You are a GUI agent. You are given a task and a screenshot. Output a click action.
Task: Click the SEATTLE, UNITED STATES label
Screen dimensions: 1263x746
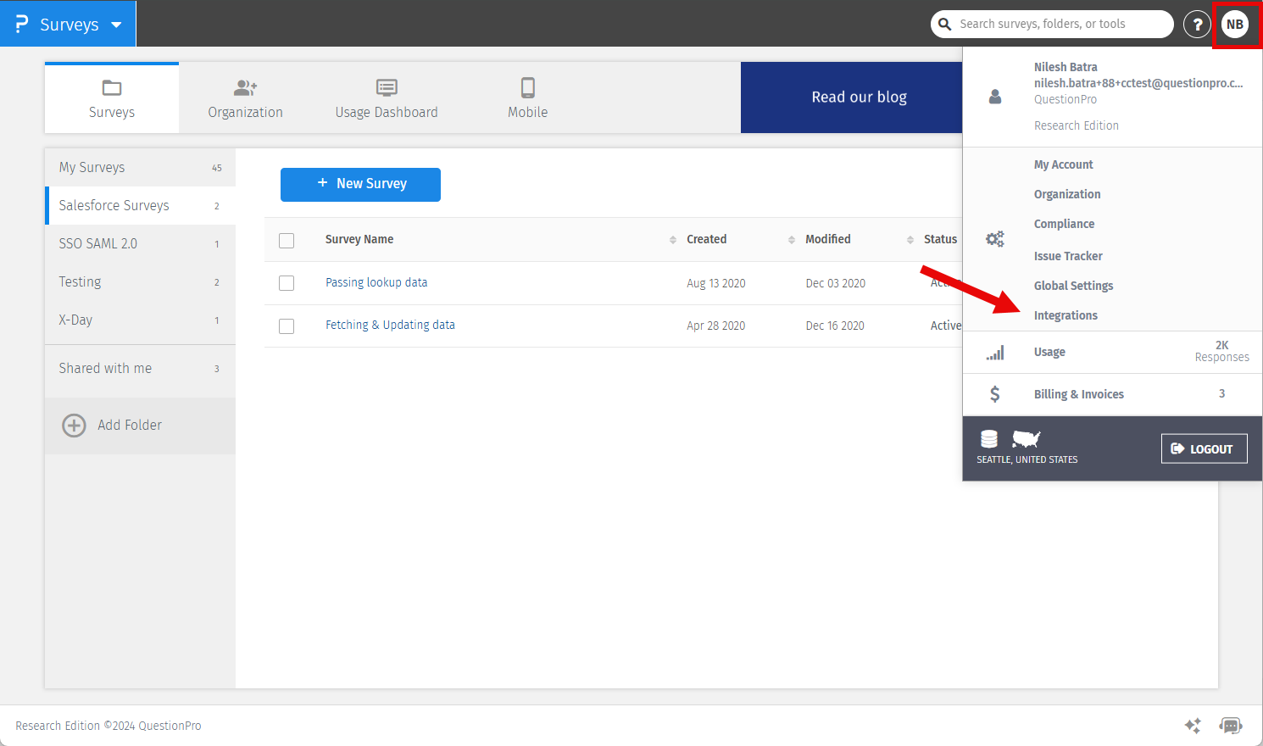(x=1027, y=459)
